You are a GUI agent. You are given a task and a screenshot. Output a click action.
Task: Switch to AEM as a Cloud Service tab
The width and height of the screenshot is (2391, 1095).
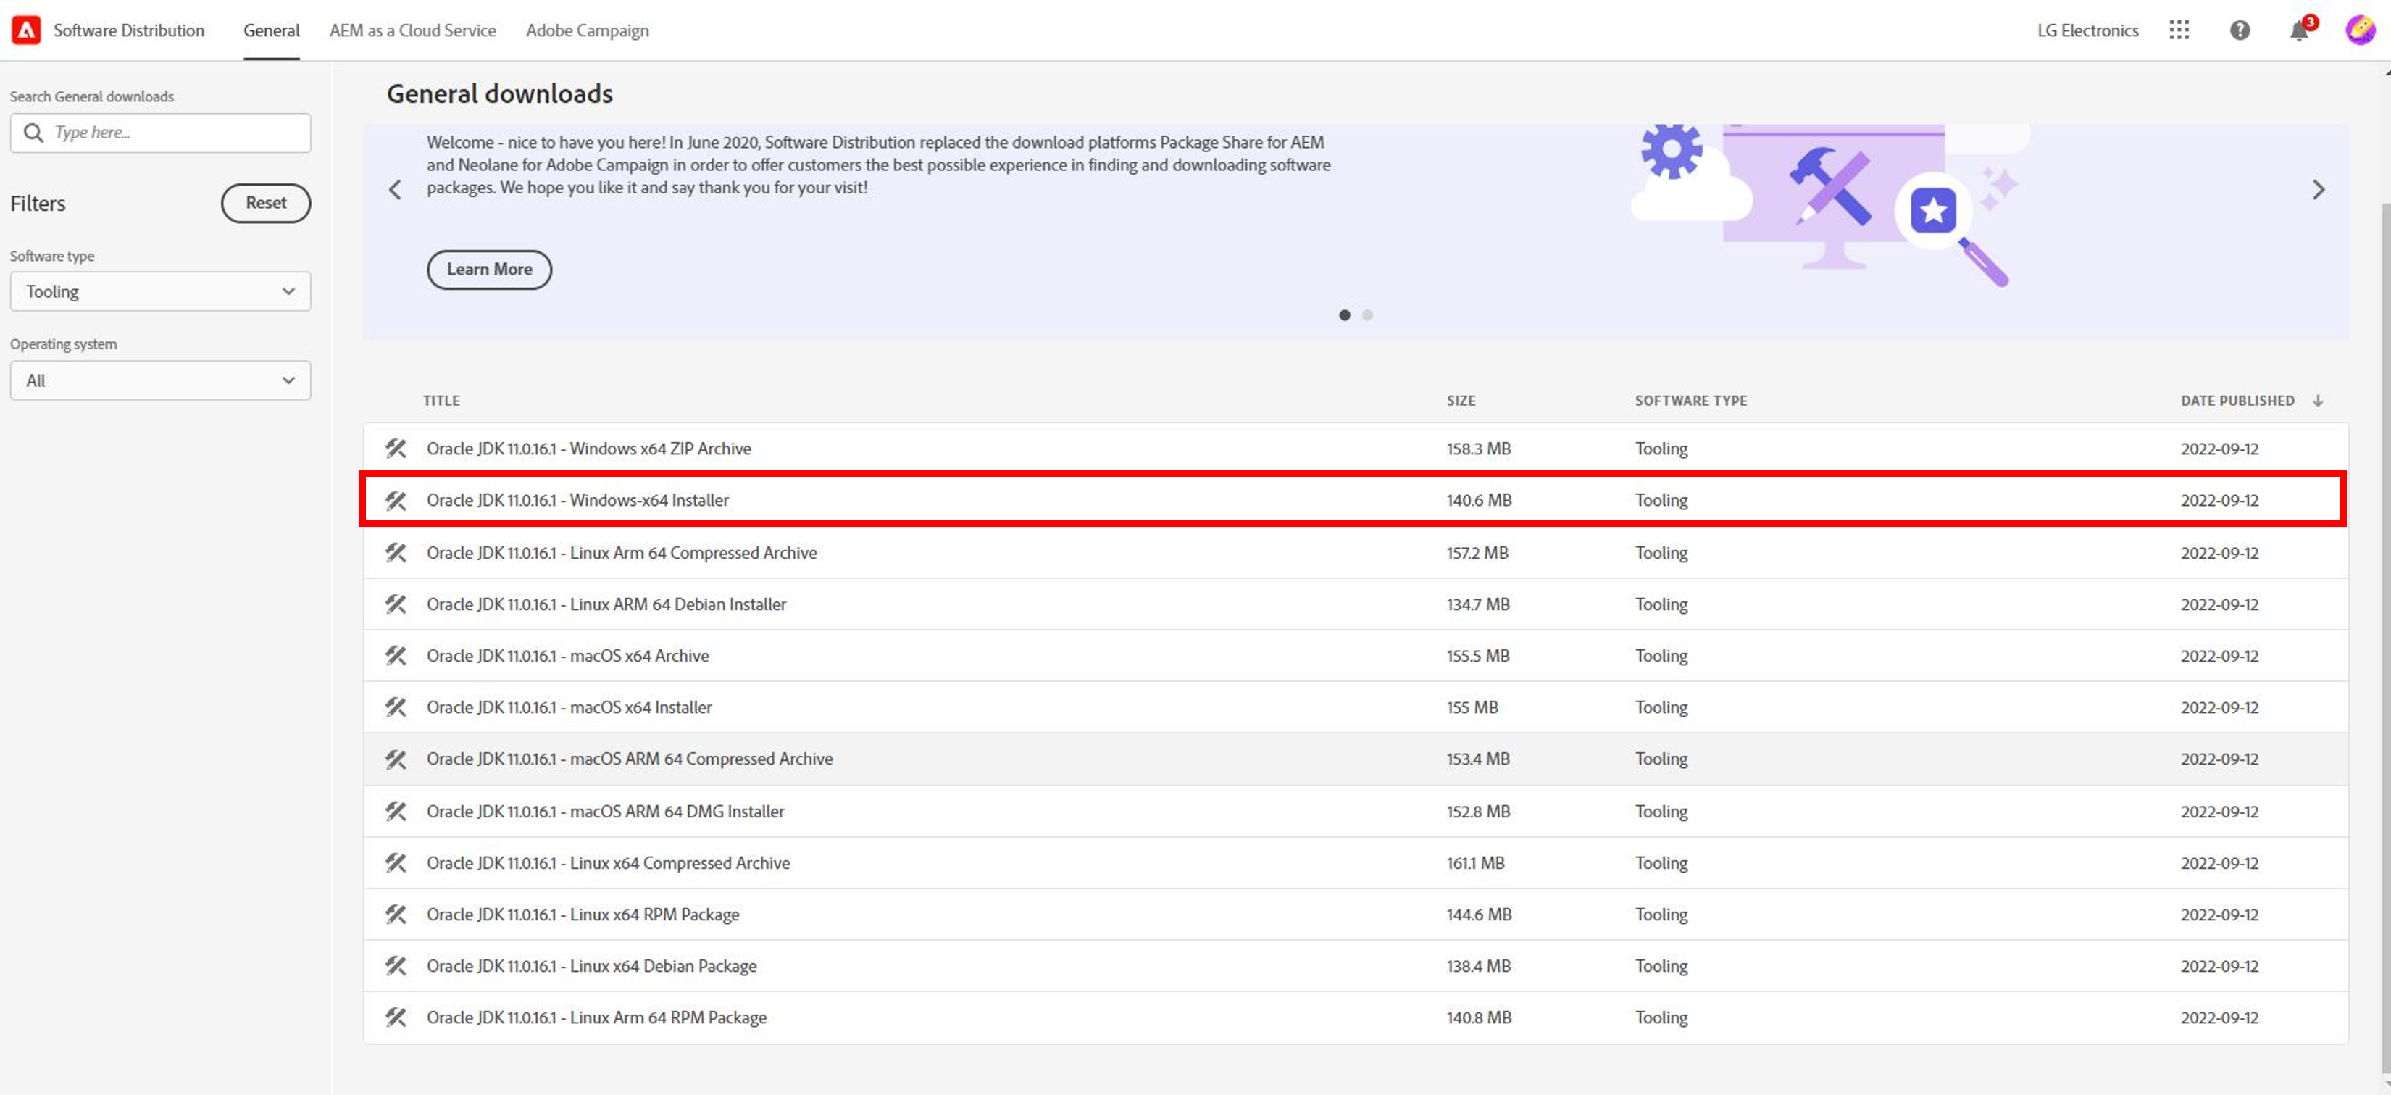(x=412, y=30)
